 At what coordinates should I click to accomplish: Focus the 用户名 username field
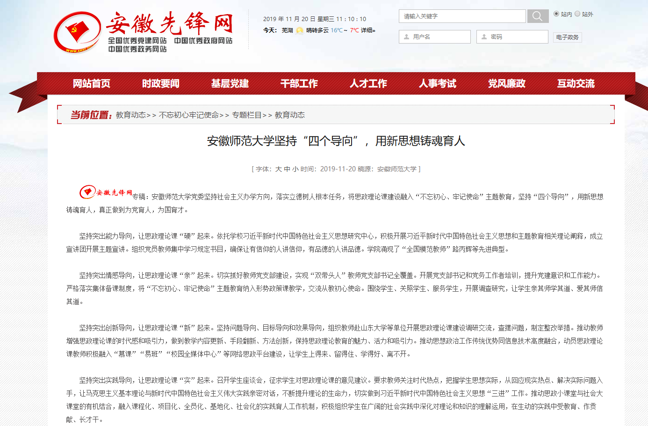pyautogui.click(x=435, y=37)
